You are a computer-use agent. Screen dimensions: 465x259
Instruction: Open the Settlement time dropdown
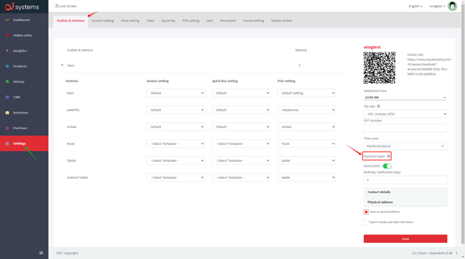click(405, 97)
